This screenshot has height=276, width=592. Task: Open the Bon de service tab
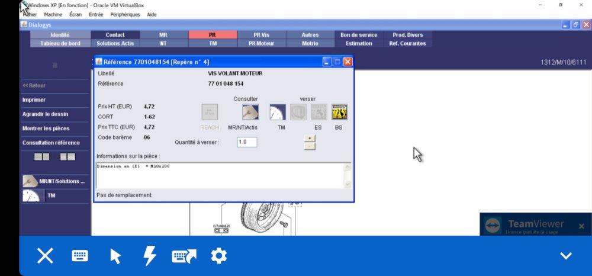point(359,35)
